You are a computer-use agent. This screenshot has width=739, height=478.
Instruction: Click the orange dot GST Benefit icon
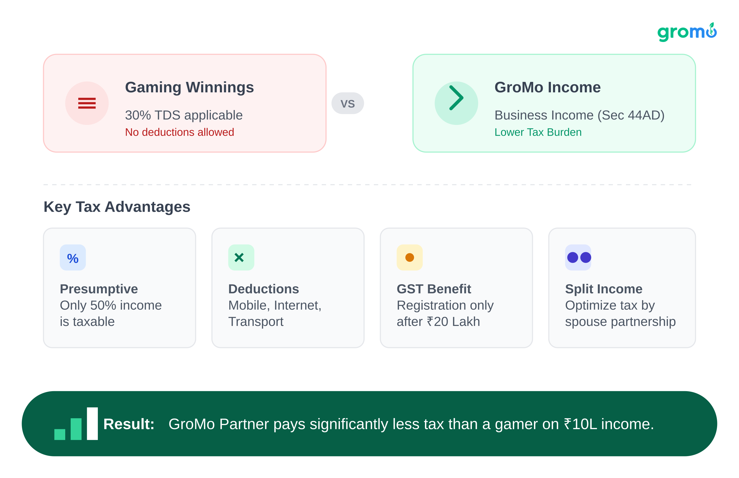click(410, 258)
